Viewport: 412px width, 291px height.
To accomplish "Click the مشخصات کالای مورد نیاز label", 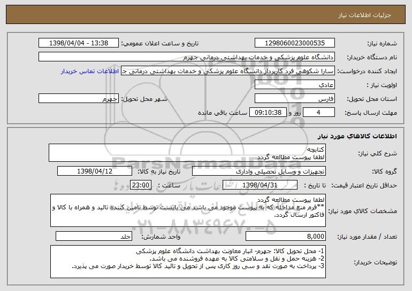I will [x=363, y=211].
